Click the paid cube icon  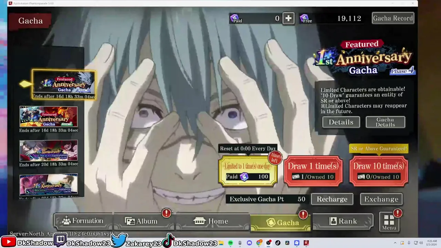tap(235, 18)
